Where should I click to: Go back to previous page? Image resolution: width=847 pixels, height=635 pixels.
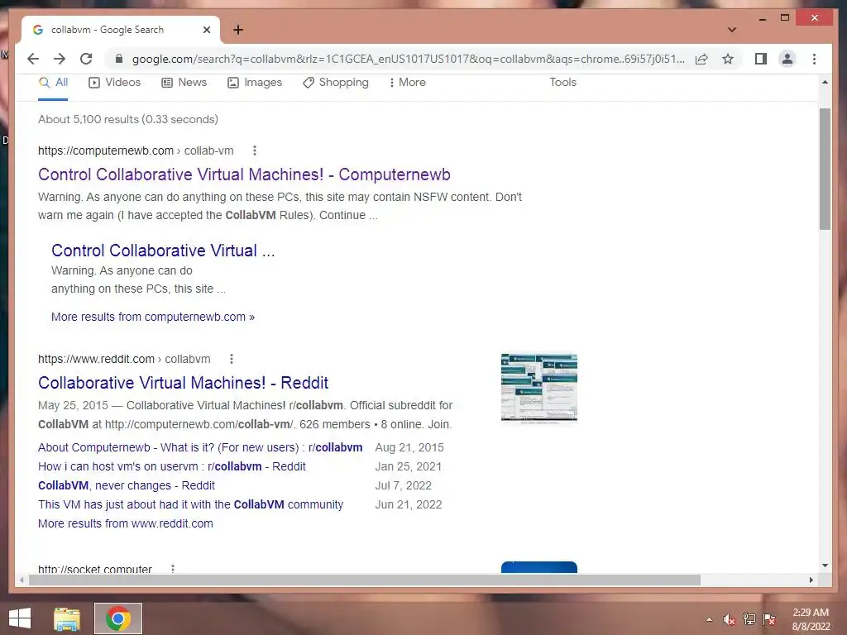click(33, 59)
